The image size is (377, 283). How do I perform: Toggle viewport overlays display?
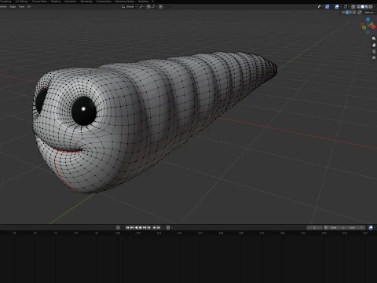pos(337,6)
